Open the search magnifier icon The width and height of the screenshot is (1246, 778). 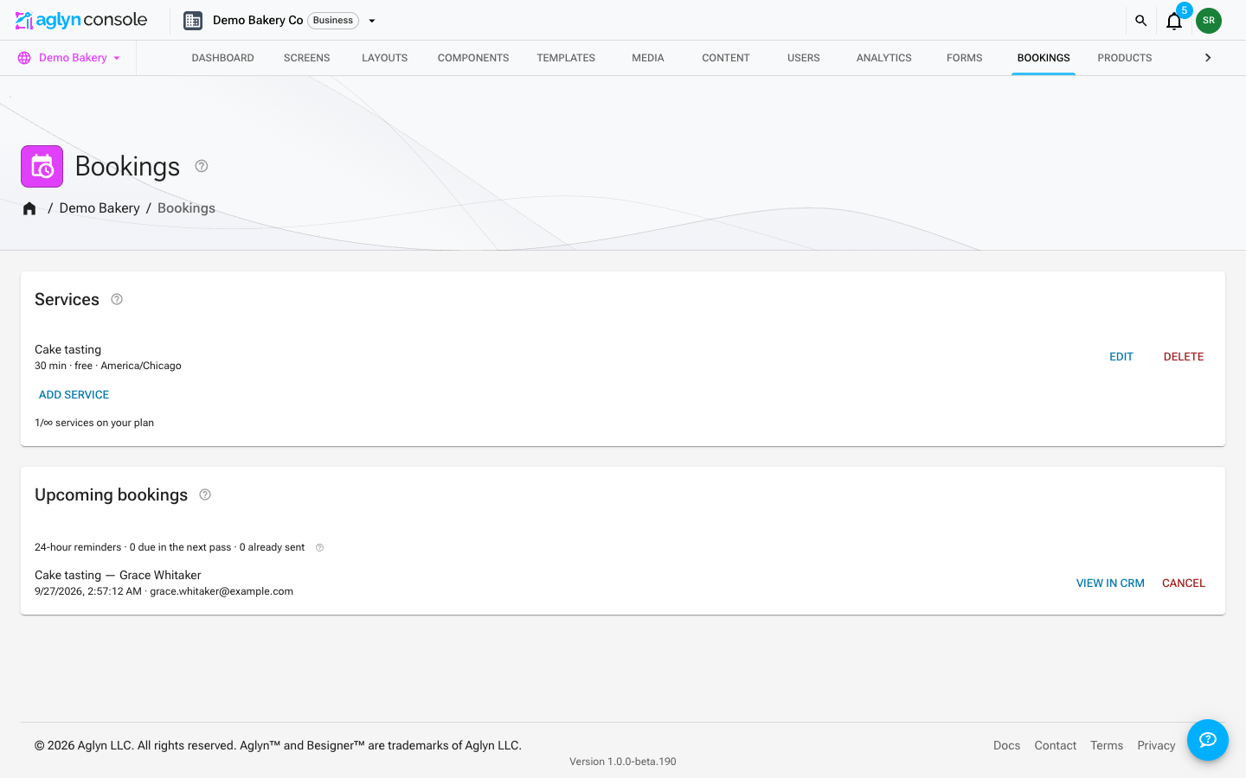pos(1141,21)
